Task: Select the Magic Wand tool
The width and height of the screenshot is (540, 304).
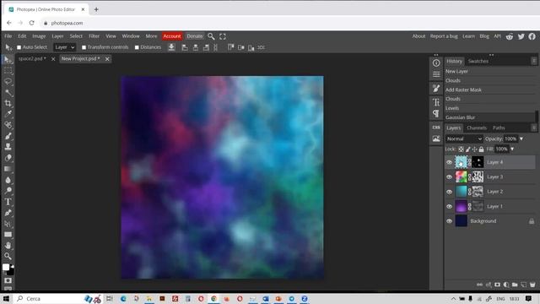Action: click(8, 92)
